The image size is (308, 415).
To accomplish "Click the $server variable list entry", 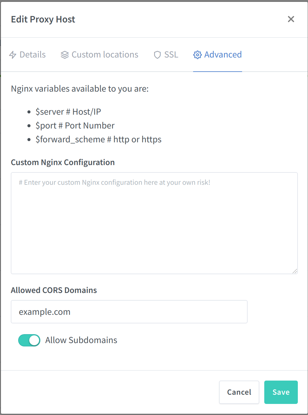I will tap(68, 112).
